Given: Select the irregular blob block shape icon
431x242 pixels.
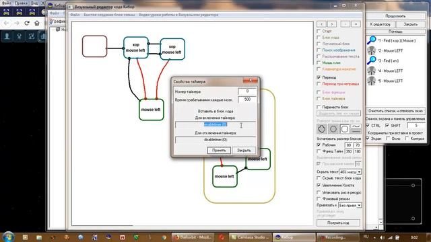Looking at the screenshot, I should tap(322, 128).
